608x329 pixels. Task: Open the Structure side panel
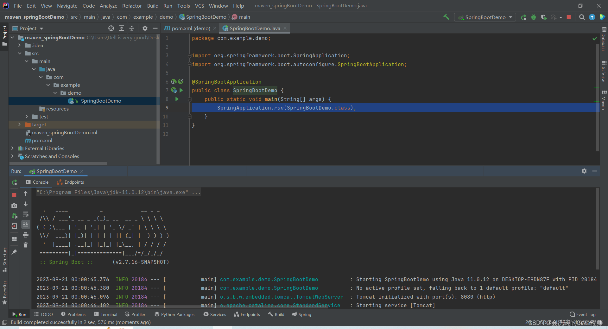pos(4,260)
